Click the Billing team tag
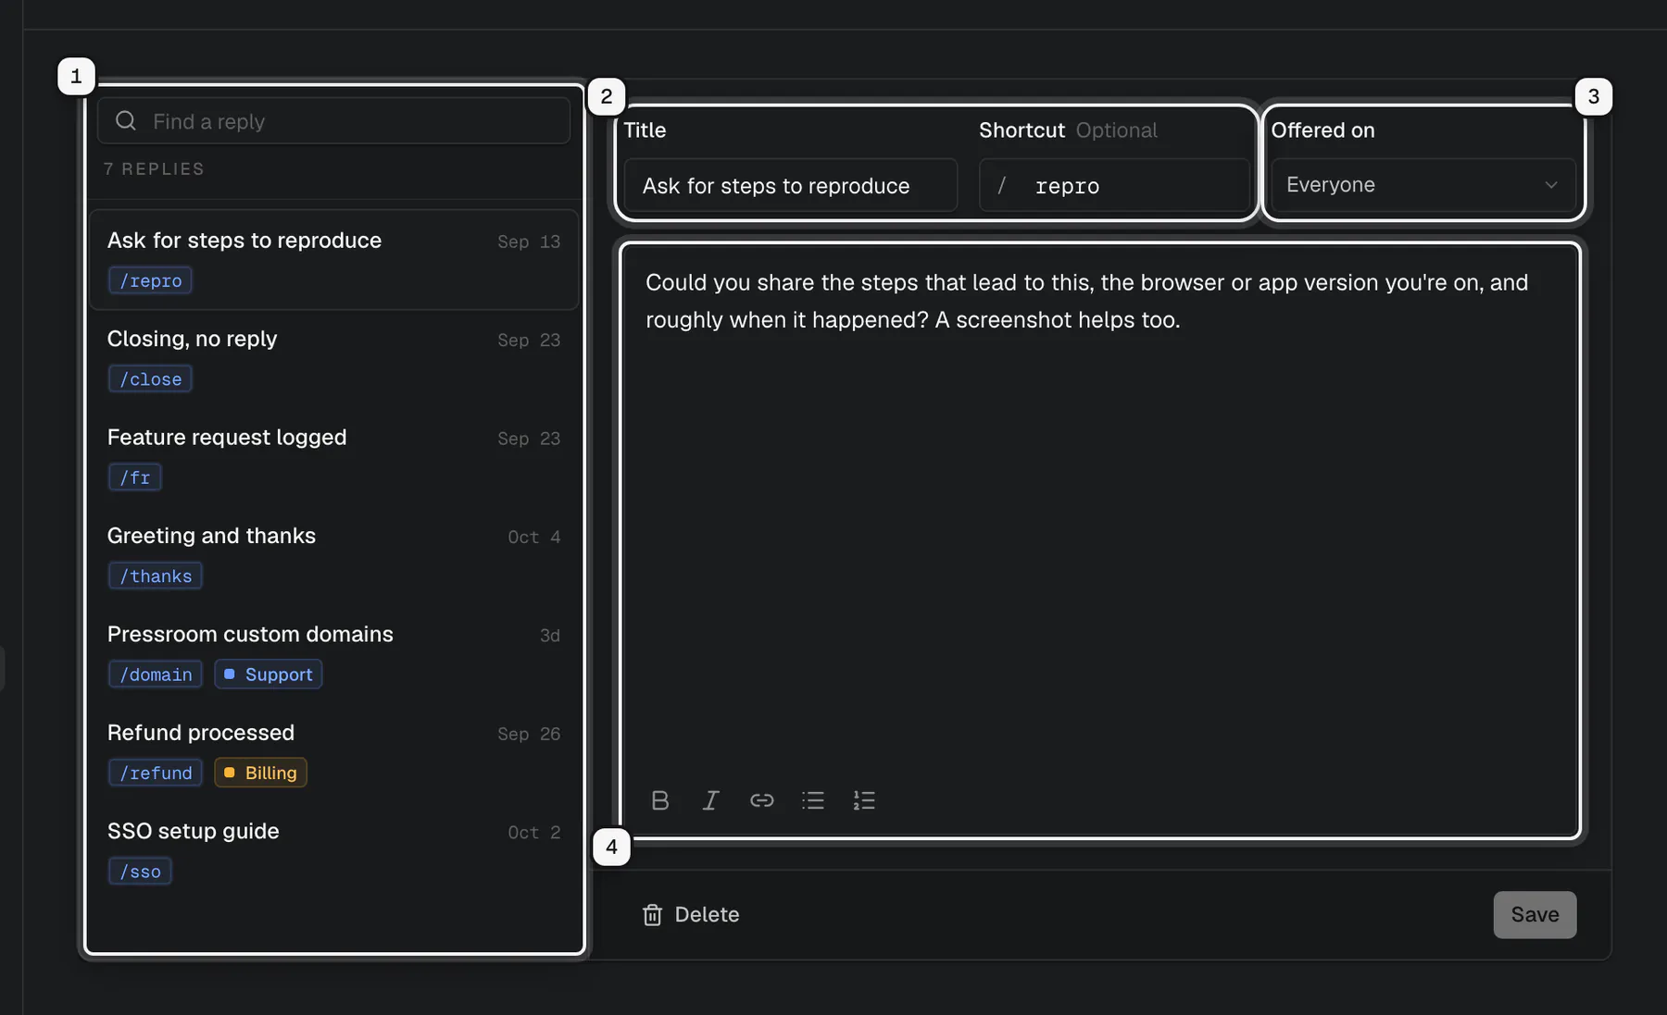1667x1015 pixels. (260, 774)
